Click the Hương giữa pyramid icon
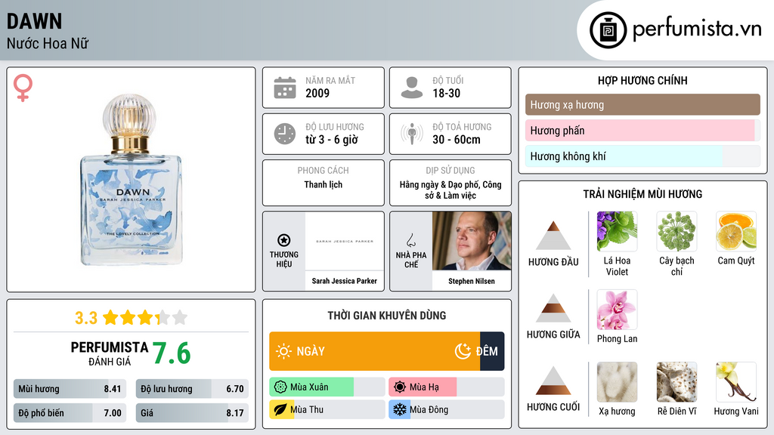Screen dimensions: 774x435 (x=553, y=308)
